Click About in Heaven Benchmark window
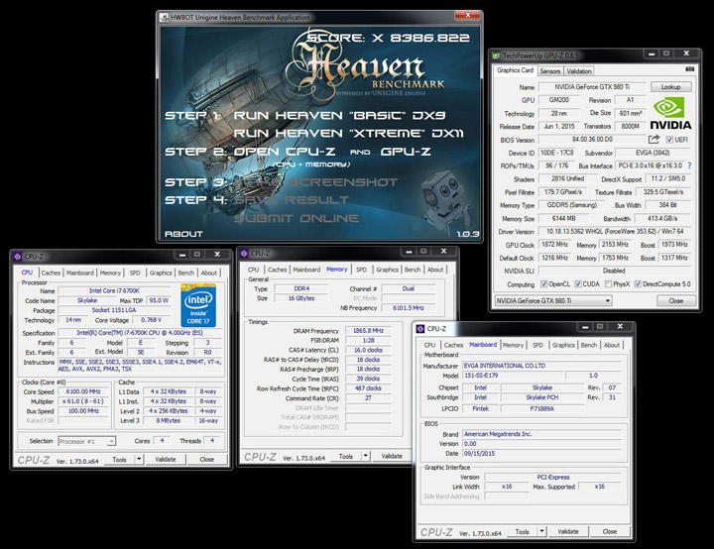Image resolution: width=714 pixels, height=549 pixels. tap(183, 234)
